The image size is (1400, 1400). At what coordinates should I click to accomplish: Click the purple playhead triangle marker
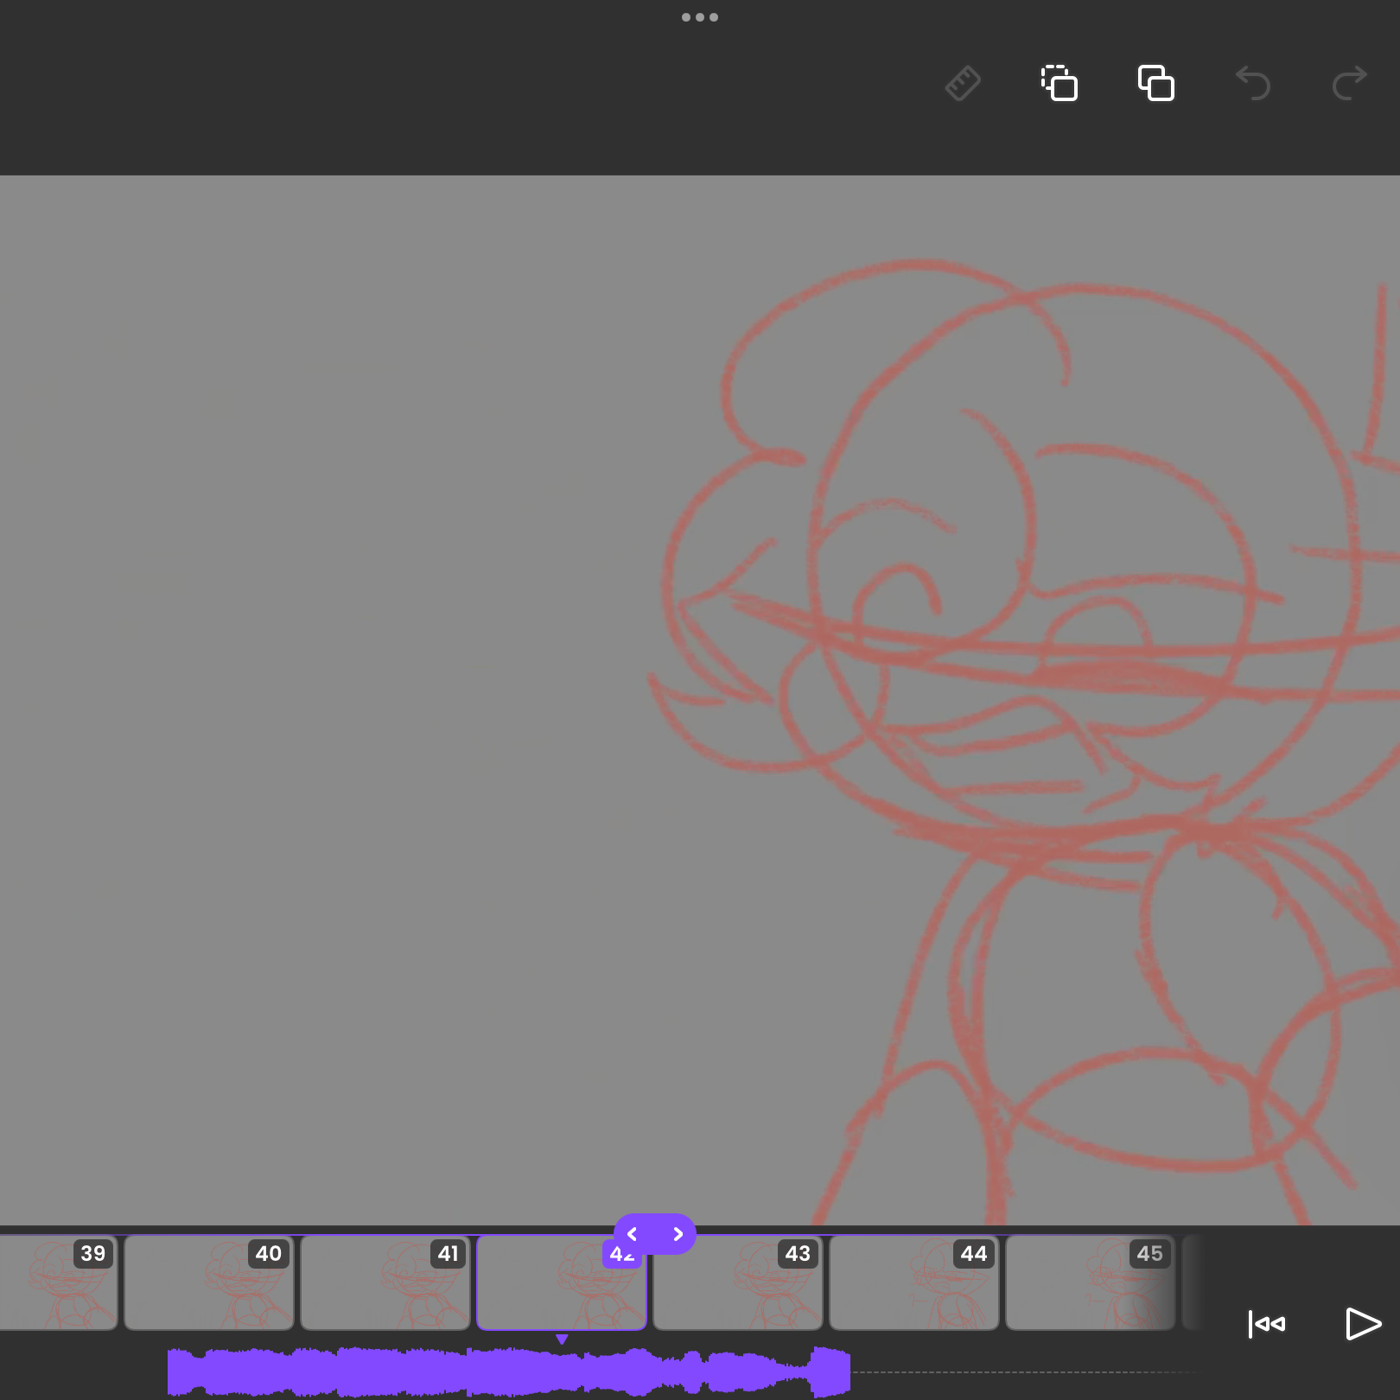coord(562,1339)
